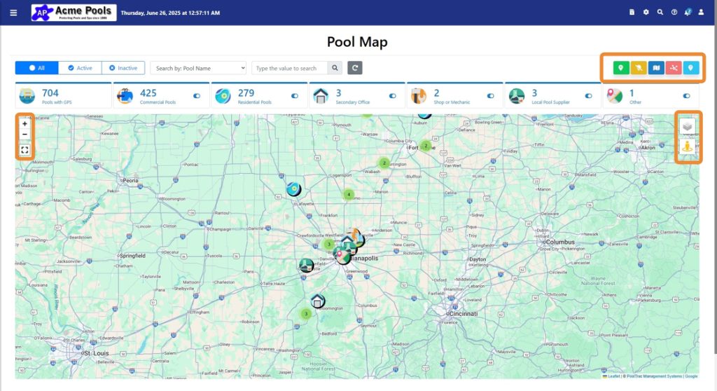Open settings gear in the header
This screenshot has height=391, width=717.
pos(646,13)
